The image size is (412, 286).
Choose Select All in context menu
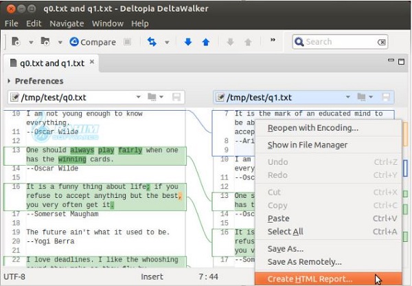pos(328,232)
